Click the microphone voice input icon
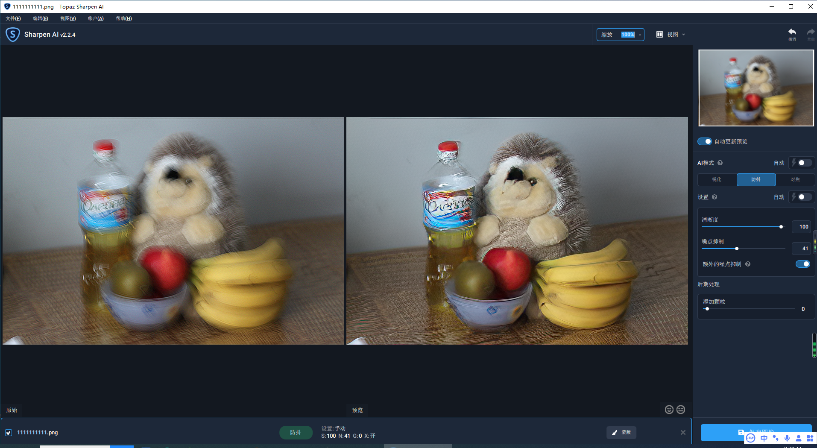 tap(787, 438)
